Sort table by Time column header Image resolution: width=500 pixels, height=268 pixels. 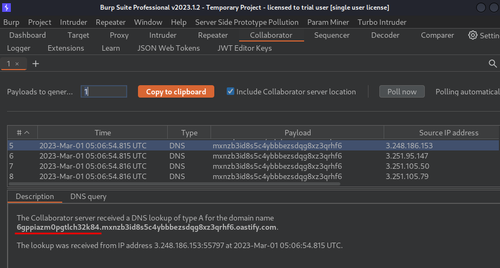(103, 133)
